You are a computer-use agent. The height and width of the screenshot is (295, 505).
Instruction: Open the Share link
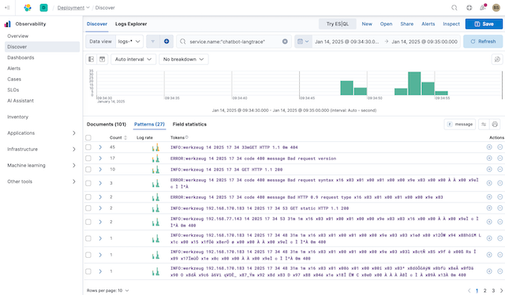[407, 24]
